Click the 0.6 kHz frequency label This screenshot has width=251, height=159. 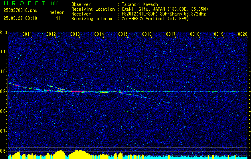[3, 151]
